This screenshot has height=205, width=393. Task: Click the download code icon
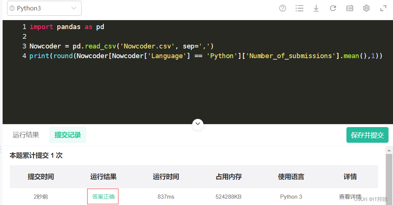click(316, 8)
